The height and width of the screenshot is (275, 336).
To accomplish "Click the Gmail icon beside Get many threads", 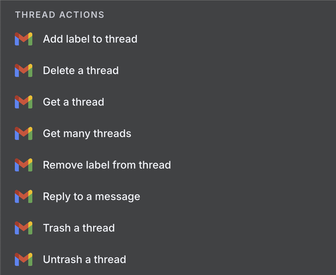I will (24, 133).
